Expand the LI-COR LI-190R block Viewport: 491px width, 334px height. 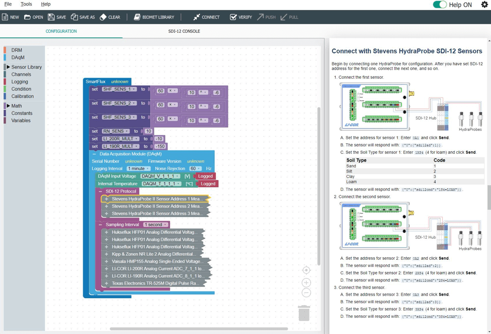pyautogui.click(x=106, y=276)
